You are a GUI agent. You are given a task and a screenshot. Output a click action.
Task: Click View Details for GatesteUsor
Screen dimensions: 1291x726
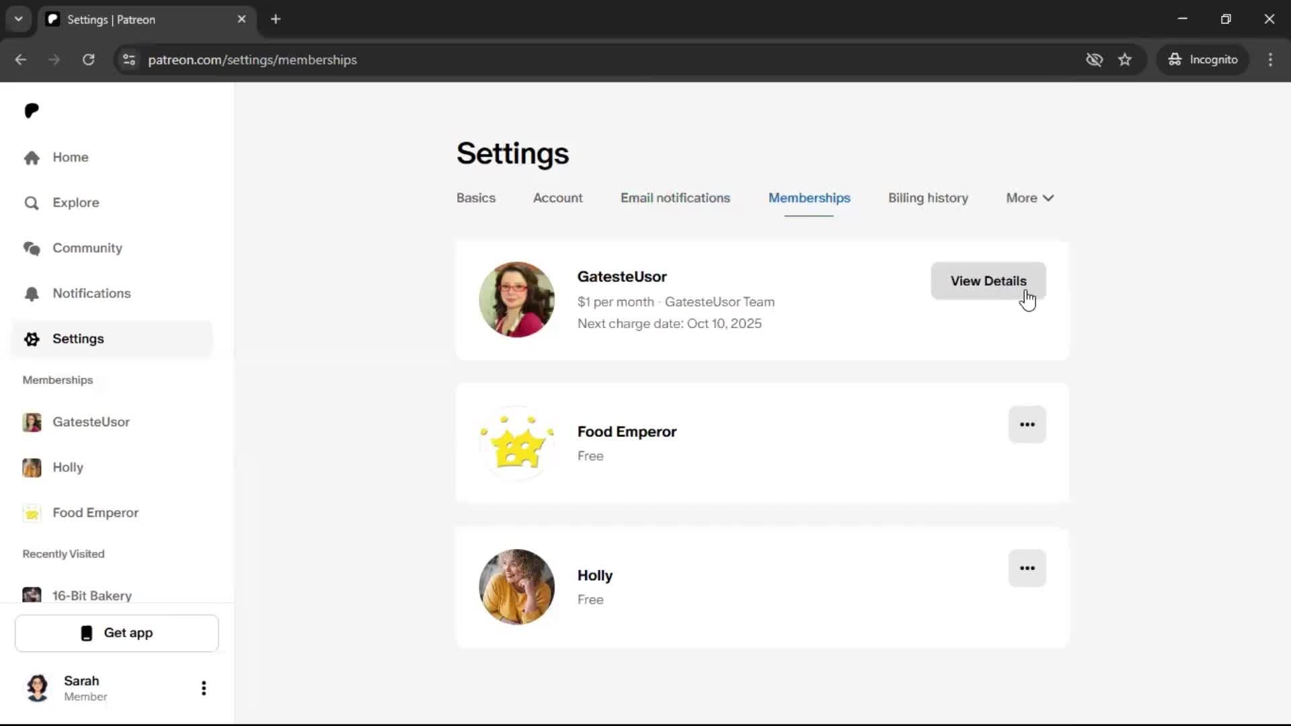coord(988,281)
